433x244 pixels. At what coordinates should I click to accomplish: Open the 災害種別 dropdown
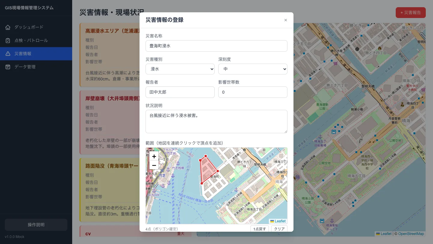(180, 69)
